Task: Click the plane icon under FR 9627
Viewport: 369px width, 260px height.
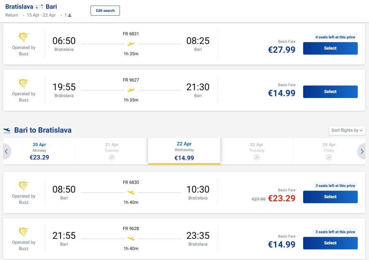Action: pyautogui.click(x=131, y=90)
